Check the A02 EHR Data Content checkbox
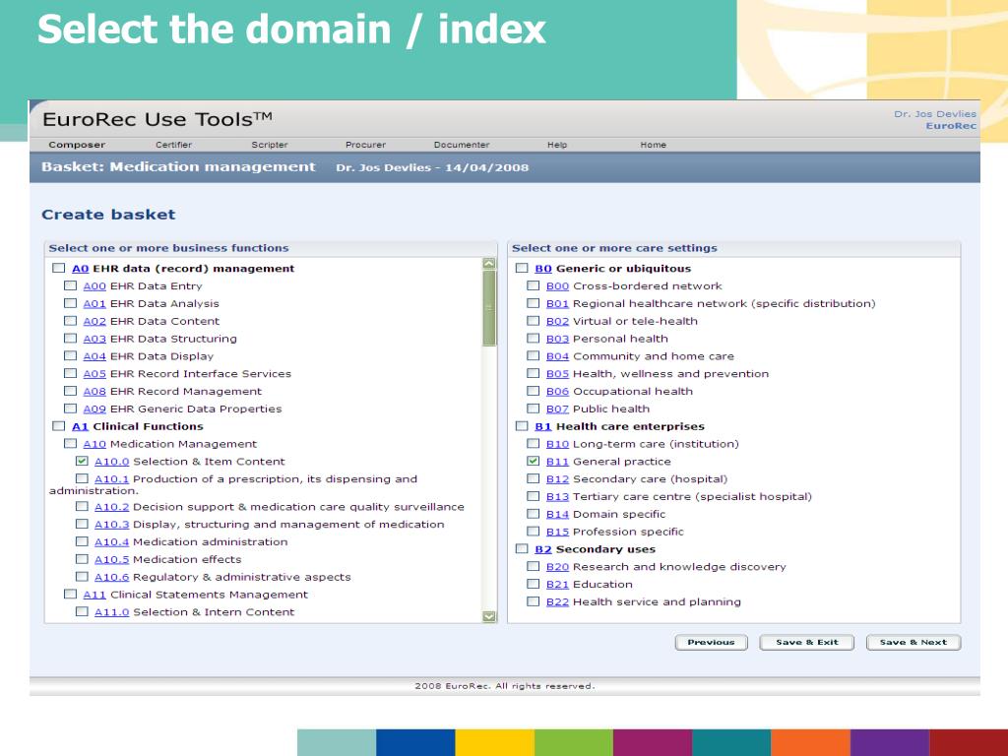The height and width of the screenshot is (756, 1008). click(x=70, y=321)
